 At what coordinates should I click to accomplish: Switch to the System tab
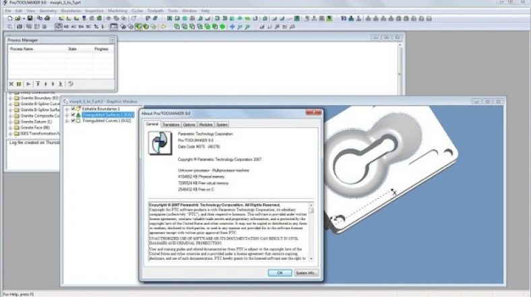222,125
